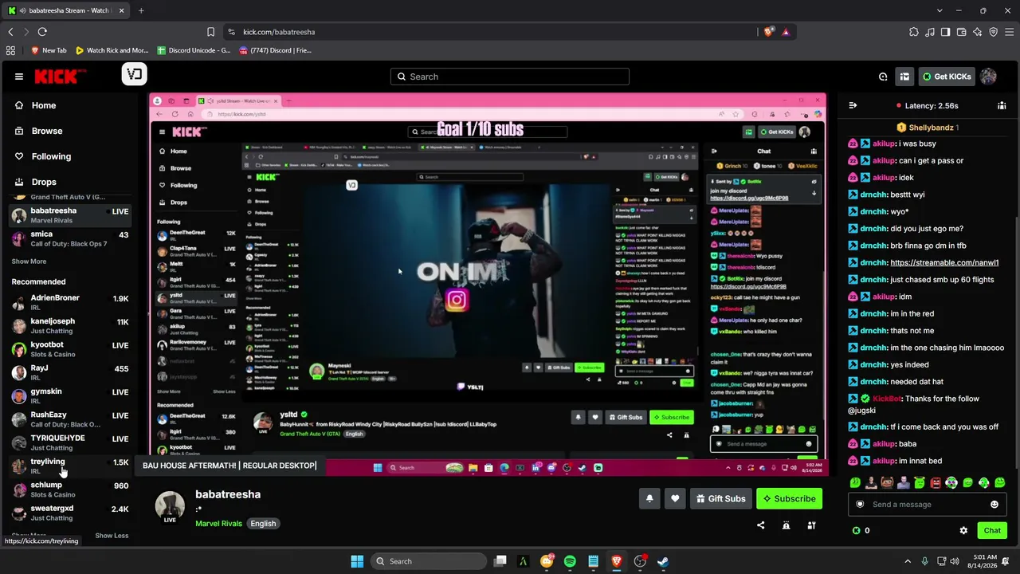Click the Get KICKs button
The width and height of the screenshot is (1020, 574).
pos(947,77)
